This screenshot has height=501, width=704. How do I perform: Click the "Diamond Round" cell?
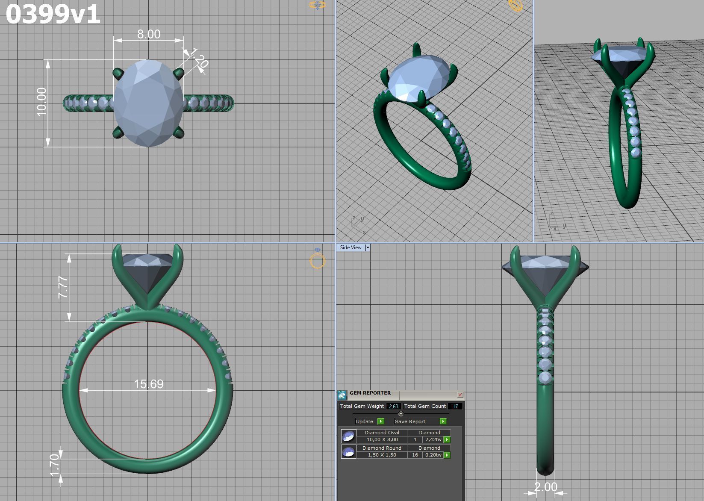point(382,448)
